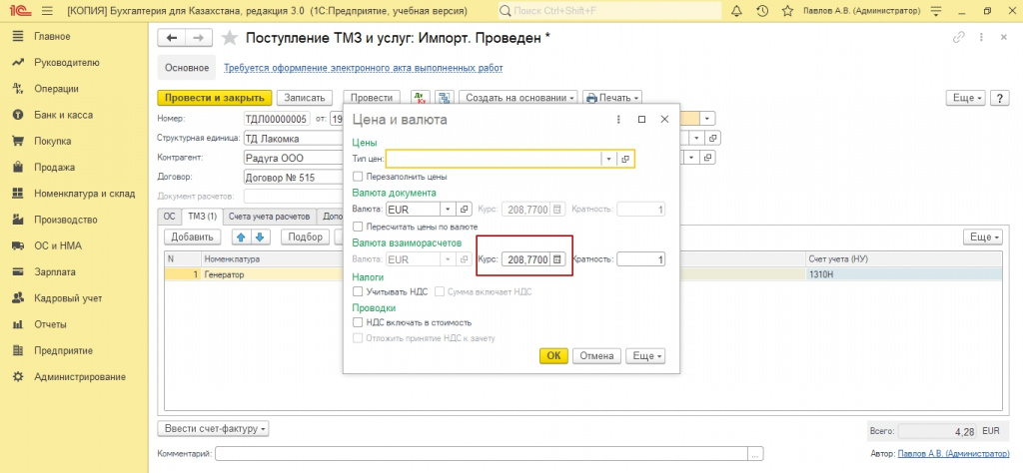Viewport: 1023px width, 473px height.
Task: Confirm dialog with OK
Action: coord(553,355)
